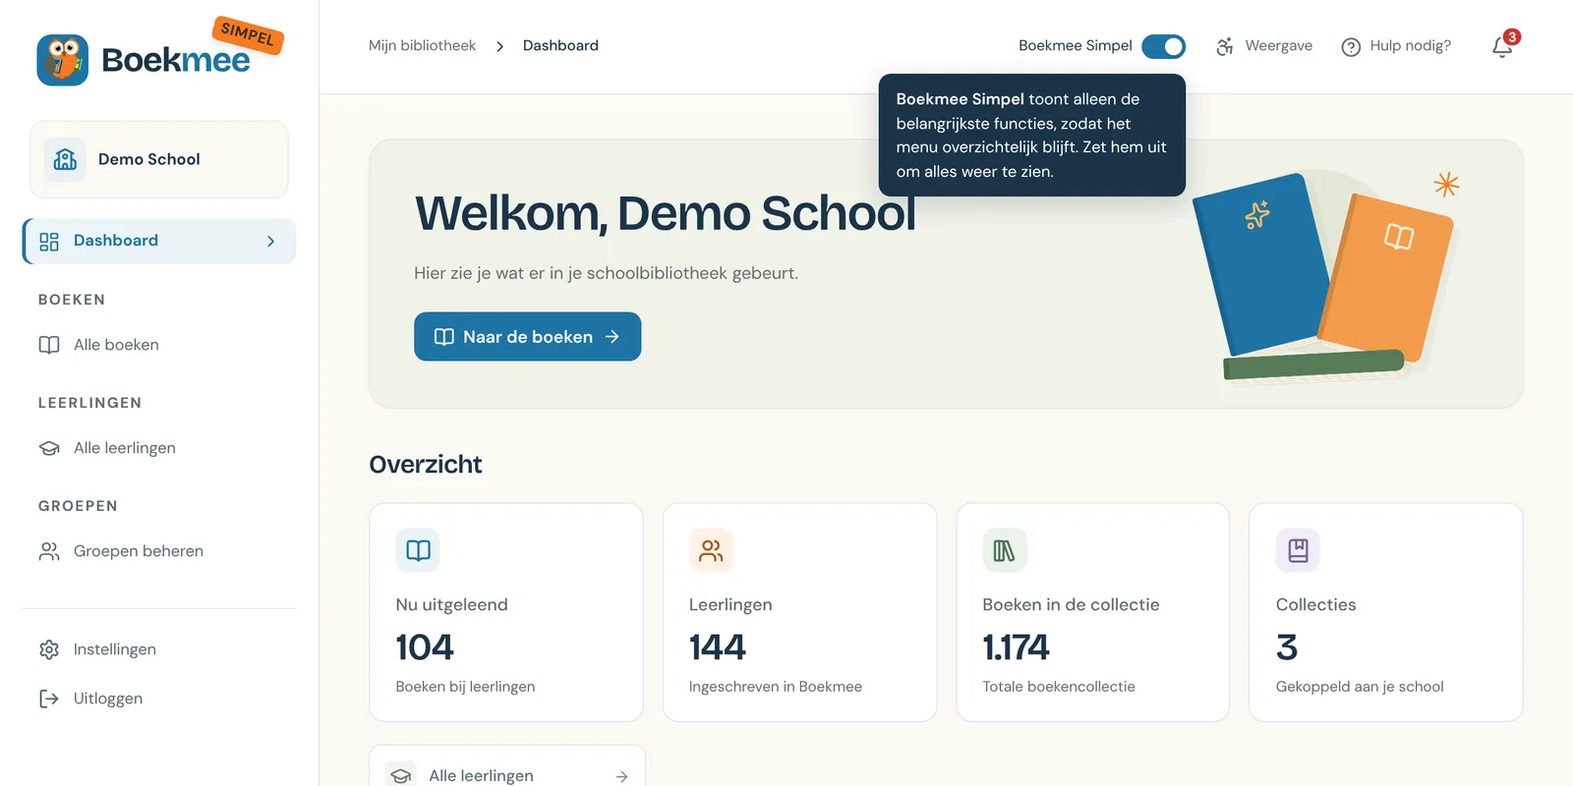Open Instellingen in the sidebar

pos(159,649)
